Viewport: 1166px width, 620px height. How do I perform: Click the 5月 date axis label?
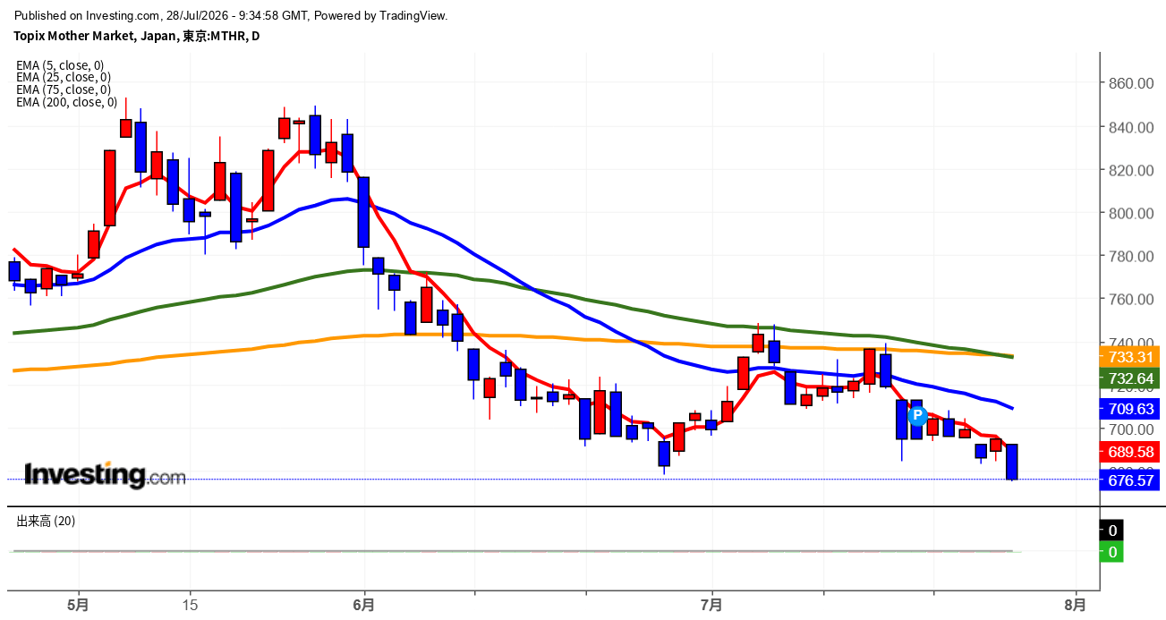[x=79, y=604]
